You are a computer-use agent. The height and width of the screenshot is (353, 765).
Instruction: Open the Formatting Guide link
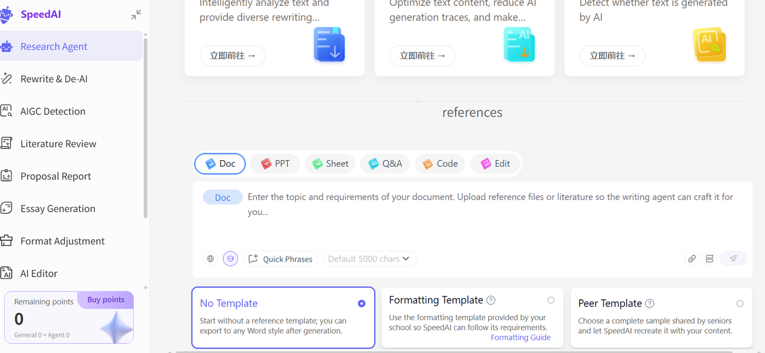click(x=521, y=337)
